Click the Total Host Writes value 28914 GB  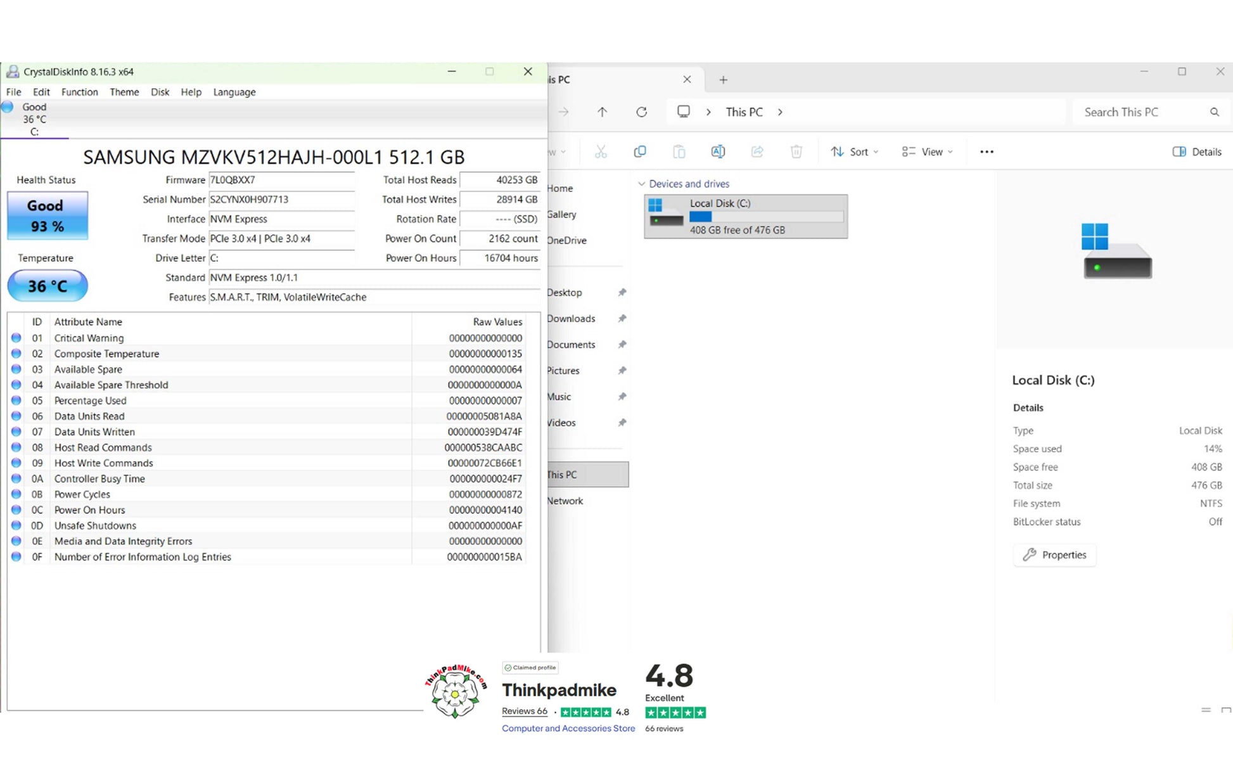(499, 200)
